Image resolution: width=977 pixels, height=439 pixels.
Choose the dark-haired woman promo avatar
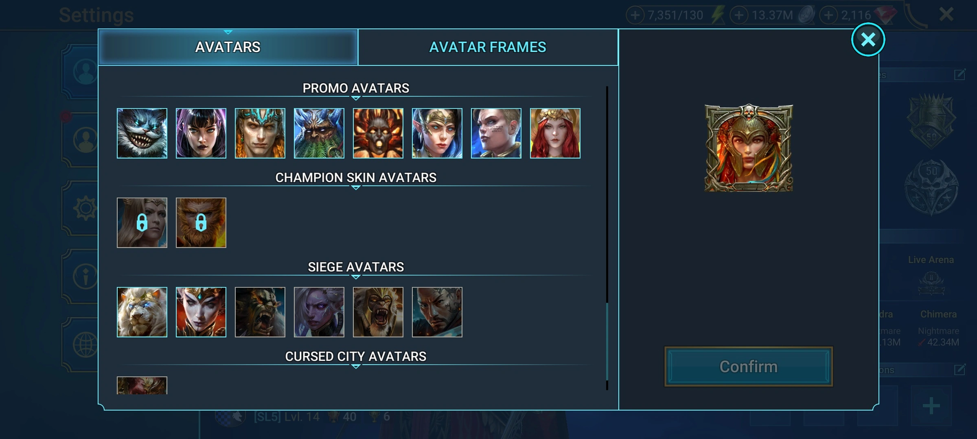click(201, 133)
